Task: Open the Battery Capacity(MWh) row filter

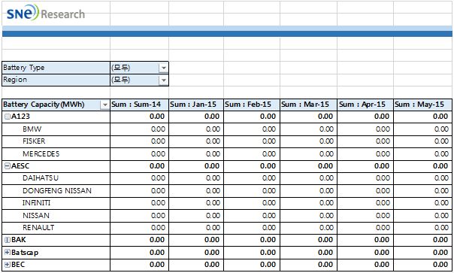Action: [x=104, y=105]
